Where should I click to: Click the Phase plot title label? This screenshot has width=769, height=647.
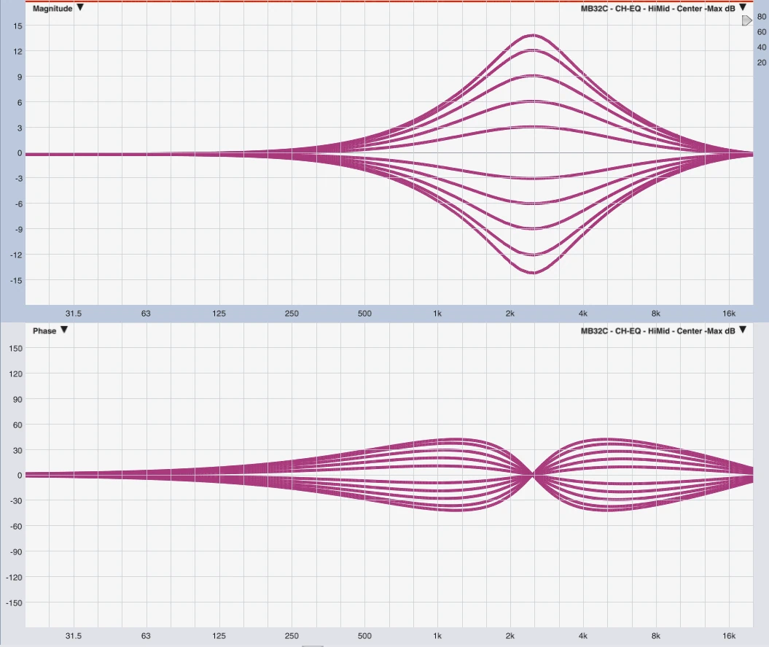click(x=44, y=330)
